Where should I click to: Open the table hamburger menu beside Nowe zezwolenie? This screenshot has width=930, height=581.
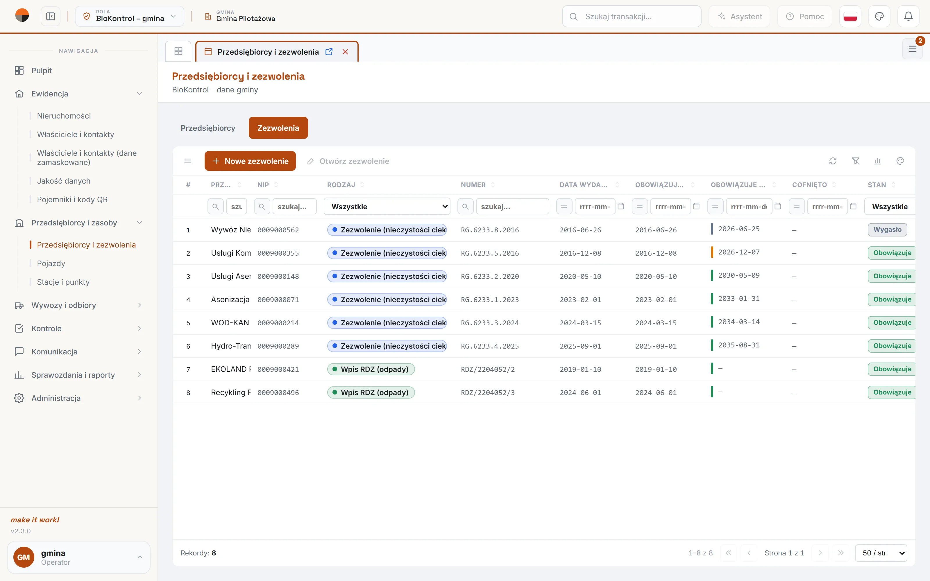tap(187, 161)
